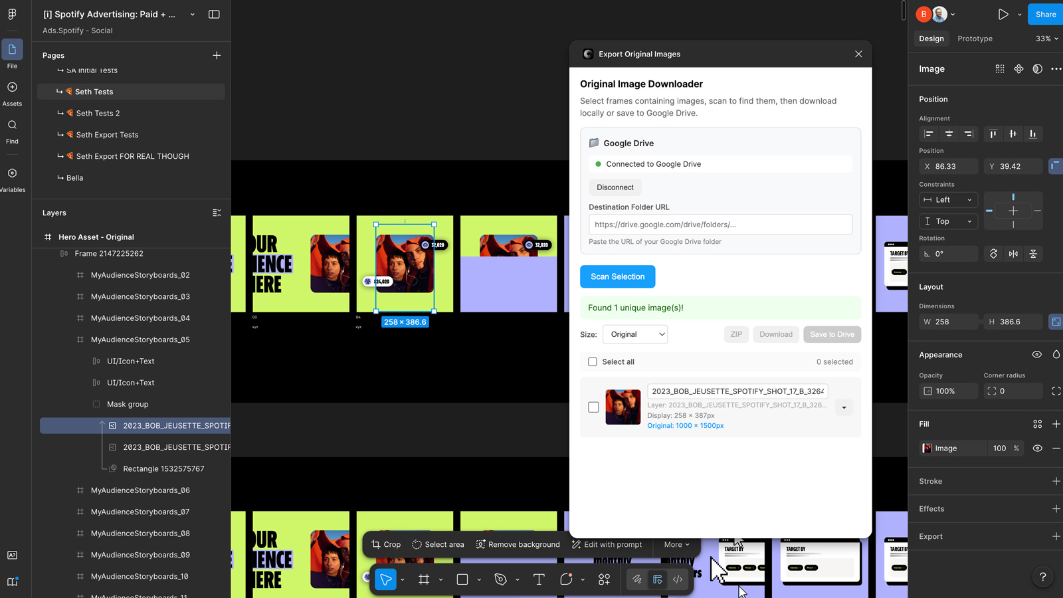Select the Text tool

click(539, 579)
